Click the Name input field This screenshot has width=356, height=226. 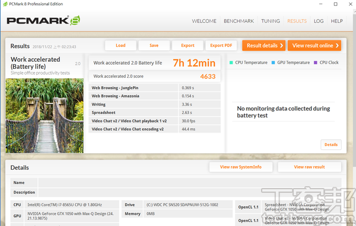click(190, 183)
